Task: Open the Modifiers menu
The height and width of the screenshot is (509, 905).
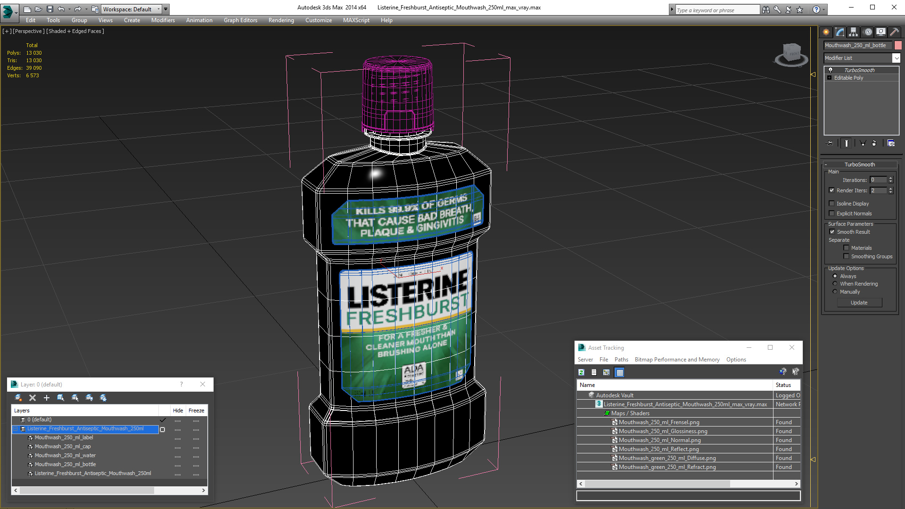Action: [163, 20]
